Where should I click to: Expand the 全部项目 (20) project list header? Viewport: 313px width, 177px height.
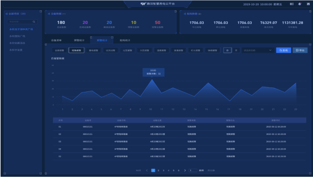pyautogui.click(x=16, y=13)
